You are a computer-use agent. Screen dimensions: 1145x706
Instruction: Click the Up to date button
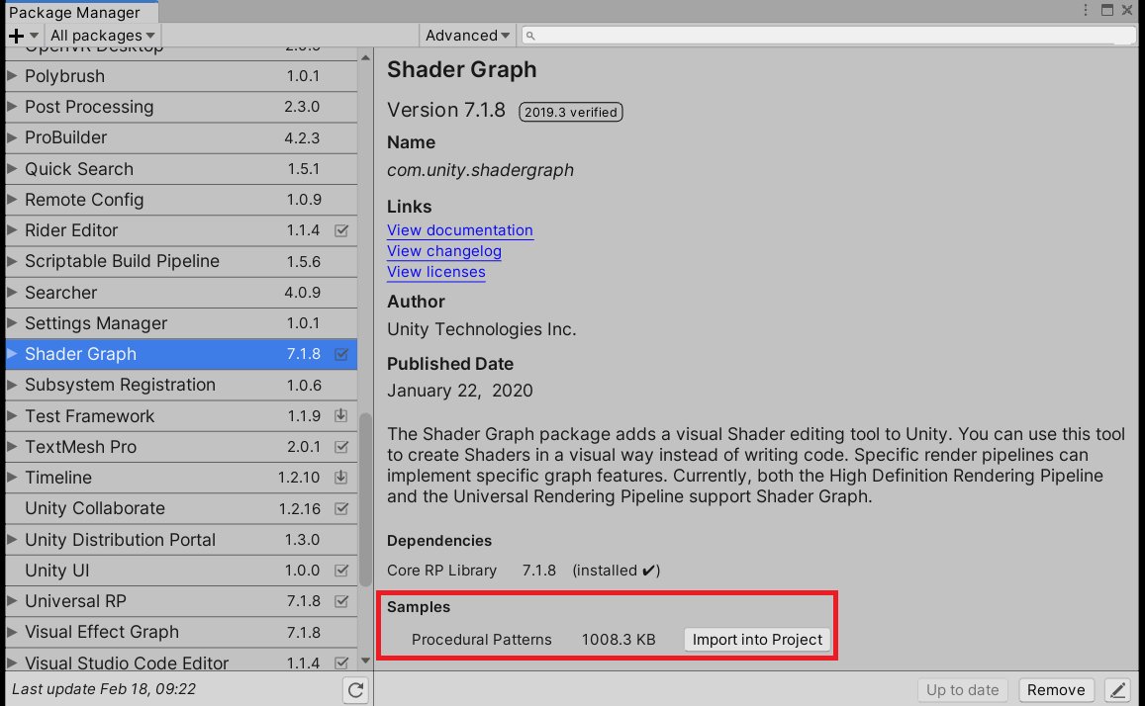point(963,690)
